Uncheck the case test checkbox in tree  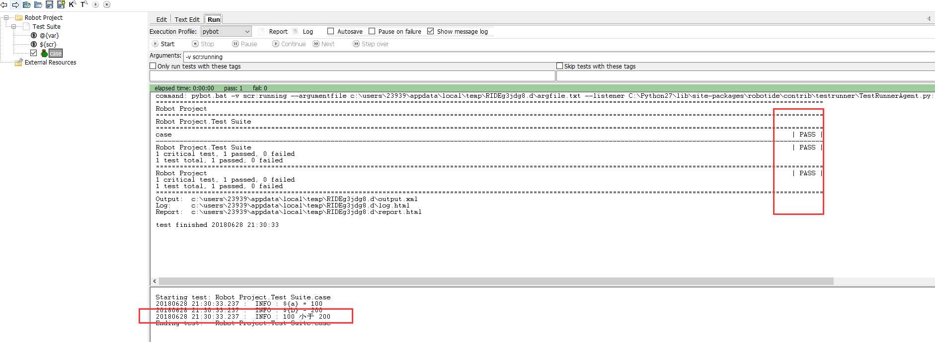click(x=33, y=53)
